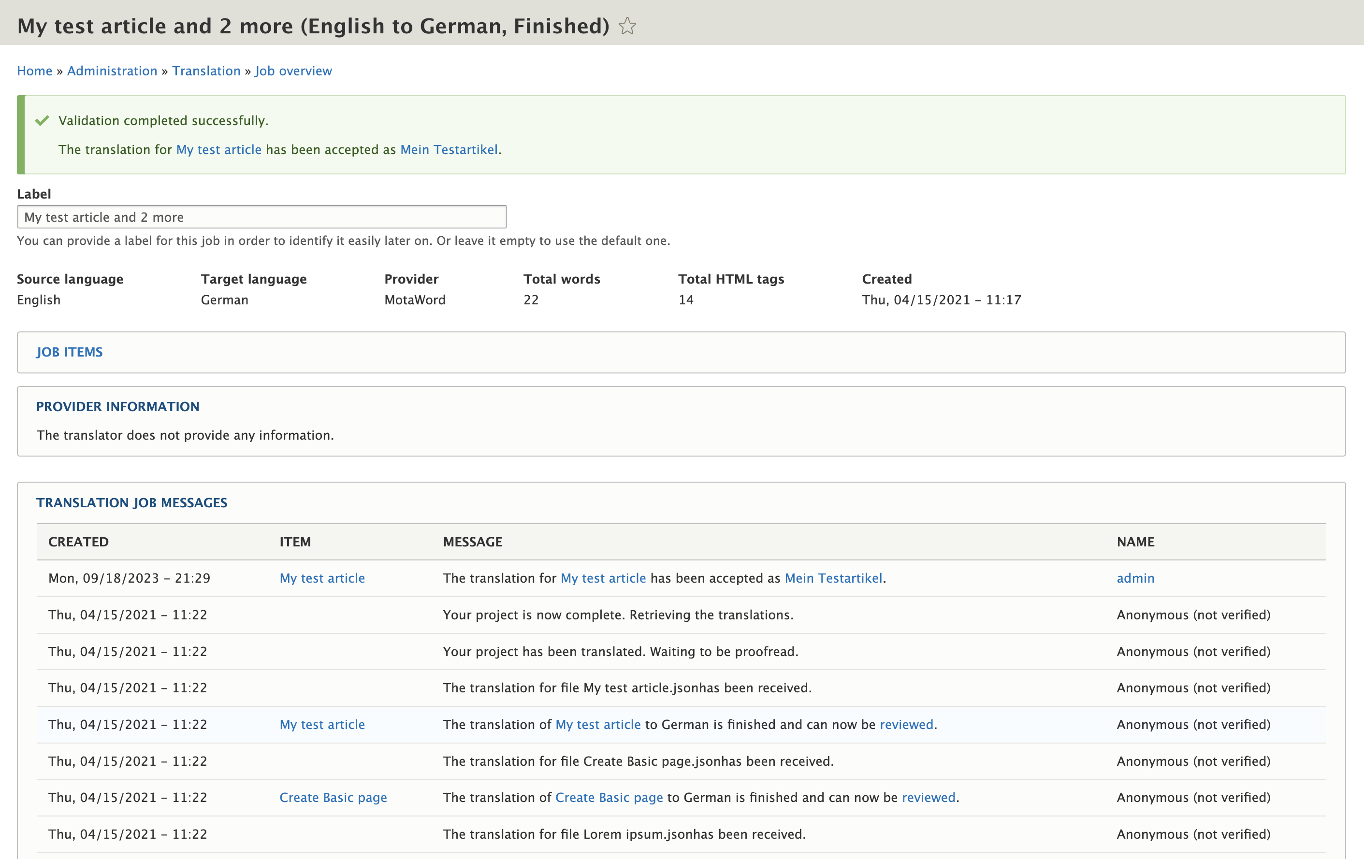Viewport: 1364px width, 859px height.
Task: Click reviewed link for Create Basic page
Action: (928, 797)
